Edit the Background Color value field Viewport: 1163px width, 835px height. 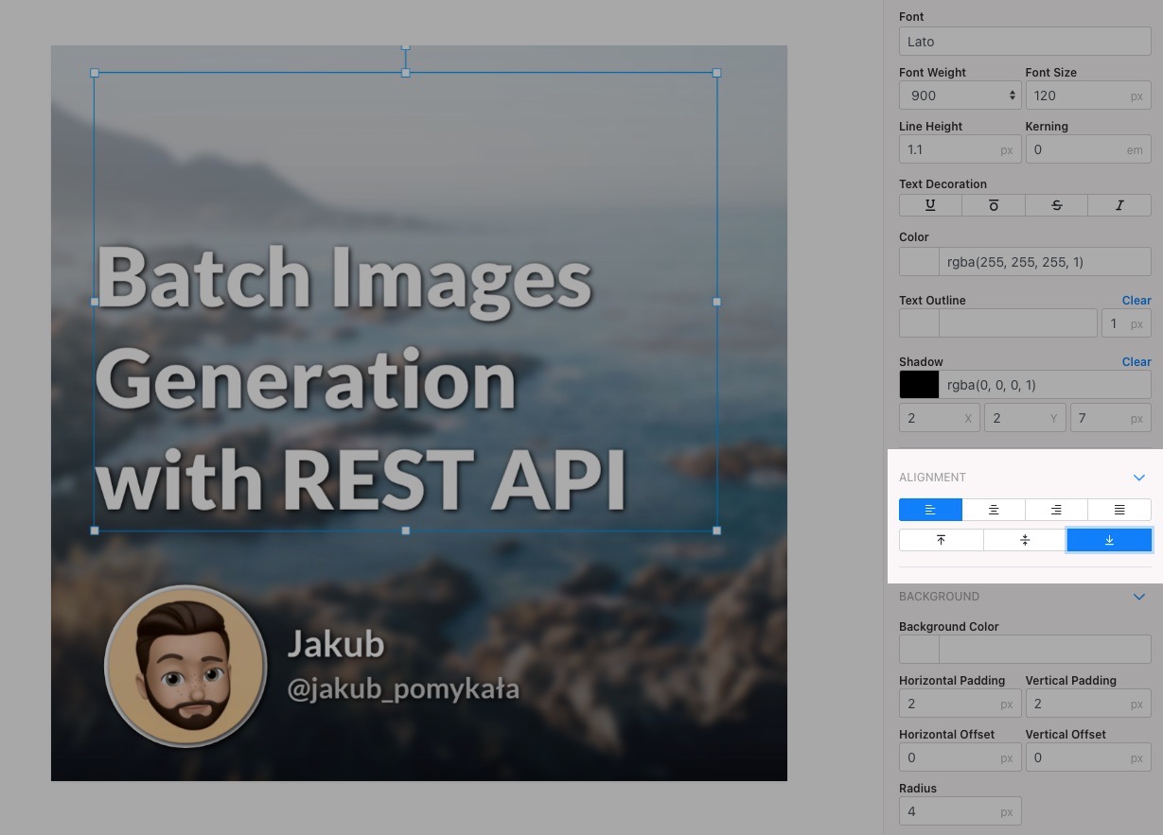(x=1045, y=650)
